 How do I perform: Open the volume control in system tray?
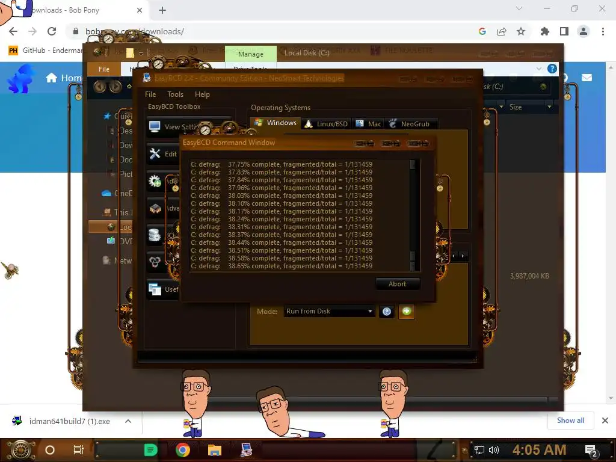pos(494,450)
